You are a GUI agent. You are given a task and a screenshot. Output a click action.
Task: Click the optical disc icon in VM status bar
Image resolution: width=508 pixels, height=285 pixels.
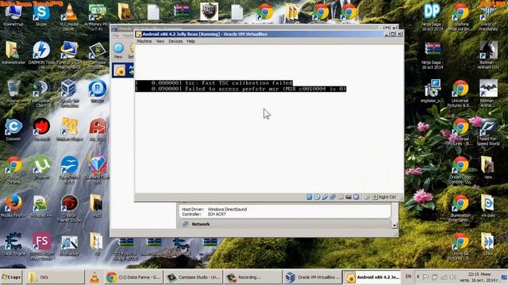pyautogui.click(x=317, y=197)
